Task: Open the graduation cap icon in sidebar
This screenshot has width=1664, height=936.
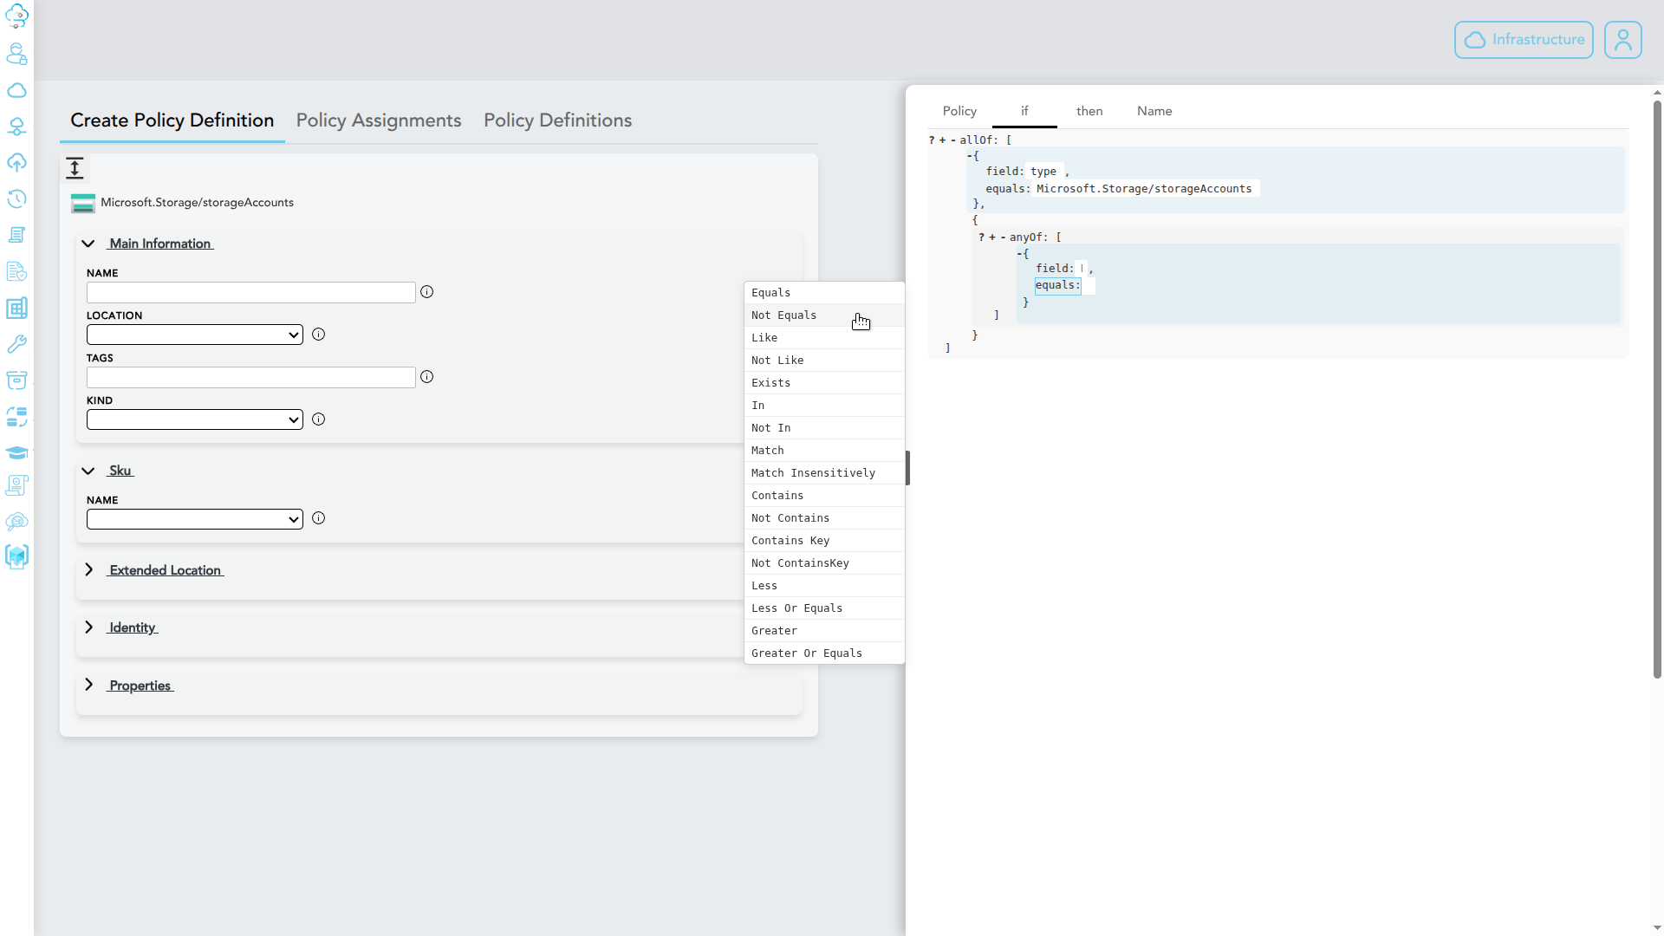Action: (16, 452)
